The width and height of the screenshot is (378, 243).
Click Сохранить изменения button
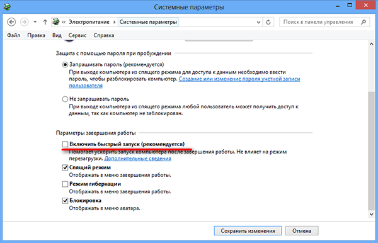click(x=248, y=230)
